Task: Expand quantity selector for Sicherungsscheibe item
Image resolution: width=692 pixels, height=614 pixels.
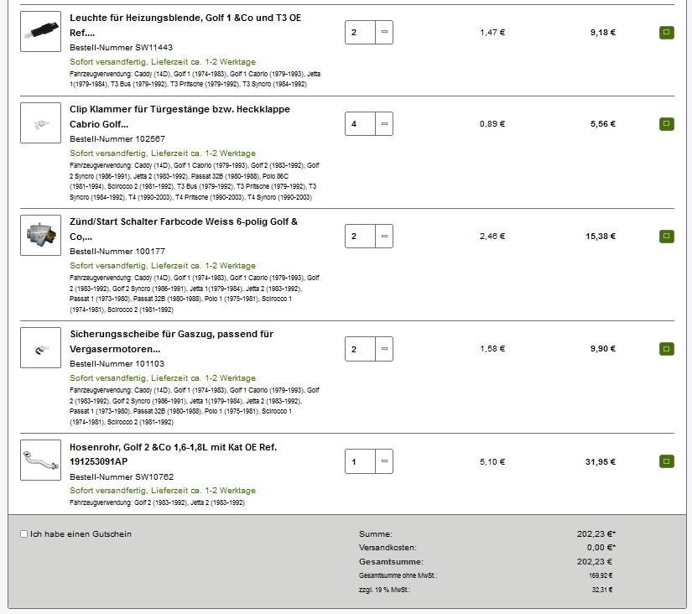Action: coord(384,349)
